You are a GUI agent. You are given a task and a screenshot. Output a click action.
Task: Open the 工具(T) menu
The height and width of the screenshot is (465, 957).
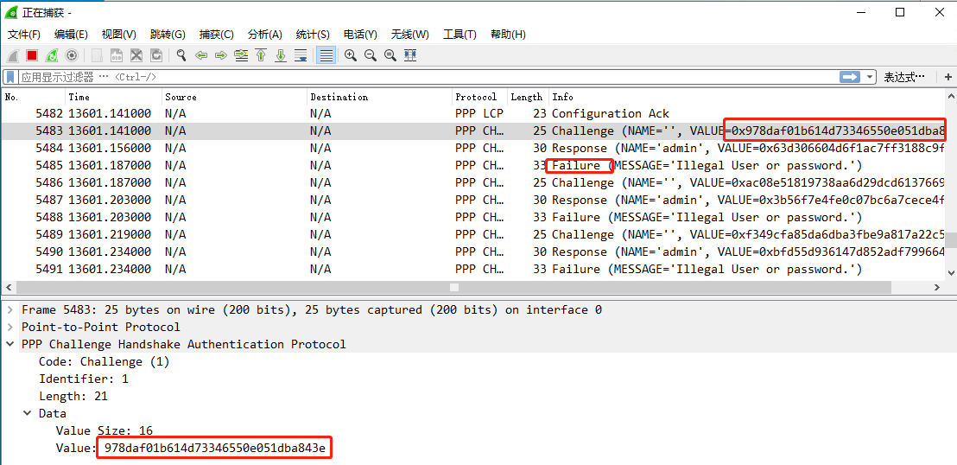pos(459,35)
